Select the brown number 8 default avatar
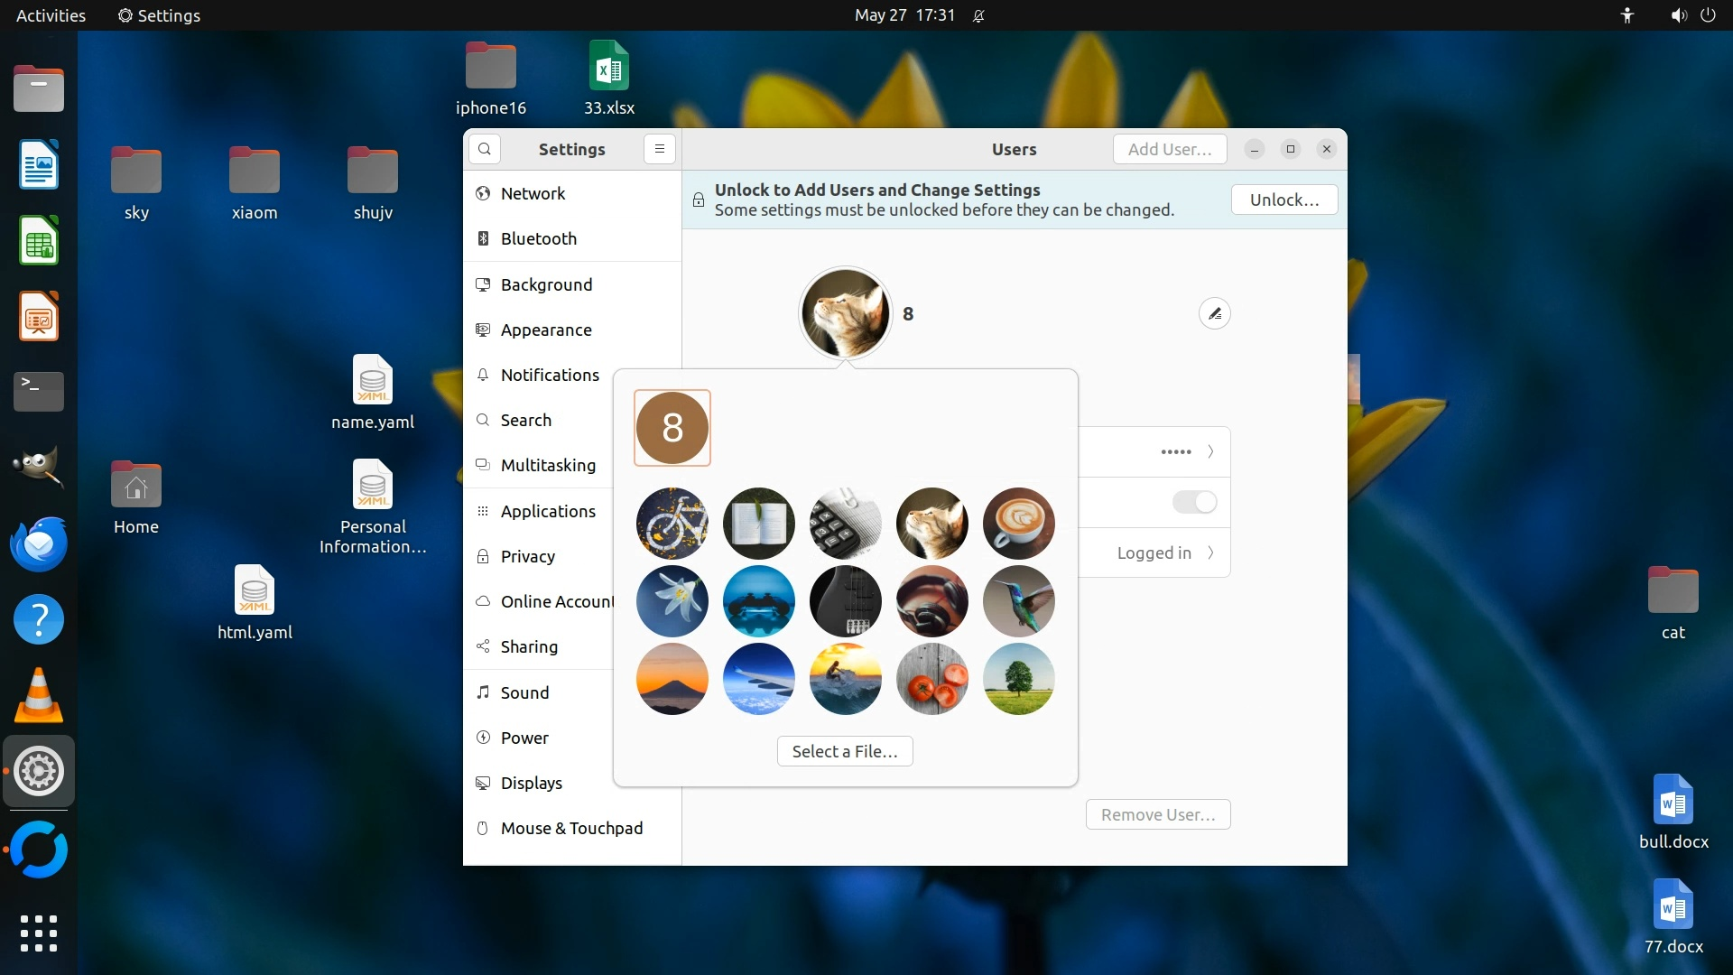Screen dimensions: 1733x975 tap(672, 428)
